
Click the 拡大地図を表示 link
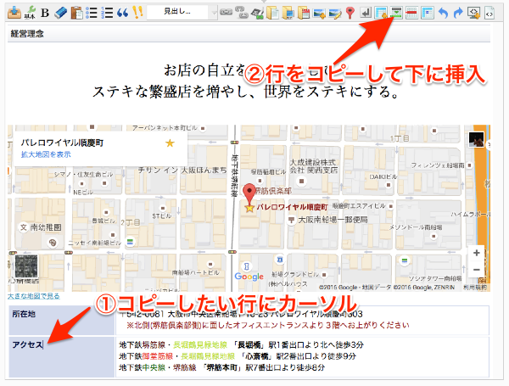pos(46,154)
